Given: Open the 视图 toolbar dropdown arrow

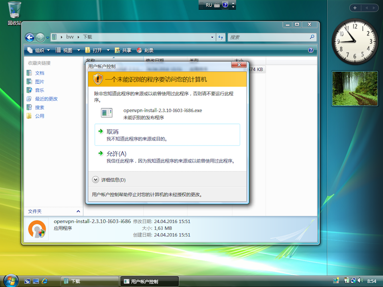Looking at the screenshot, I should click(79, 50).
